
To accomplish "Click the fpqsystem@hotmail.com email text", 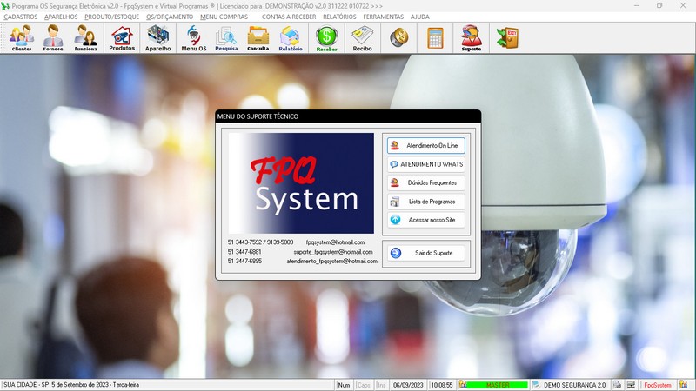I will coord(335,242).
